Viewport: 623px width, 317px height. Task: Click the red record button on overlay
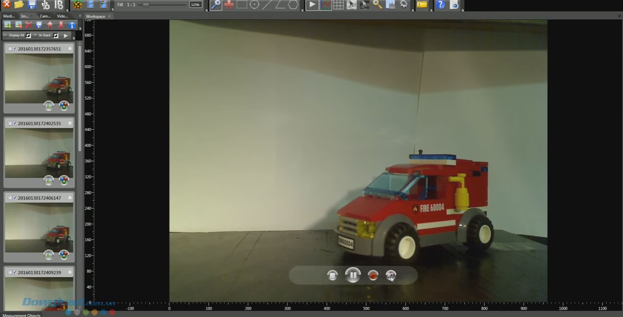373,275
